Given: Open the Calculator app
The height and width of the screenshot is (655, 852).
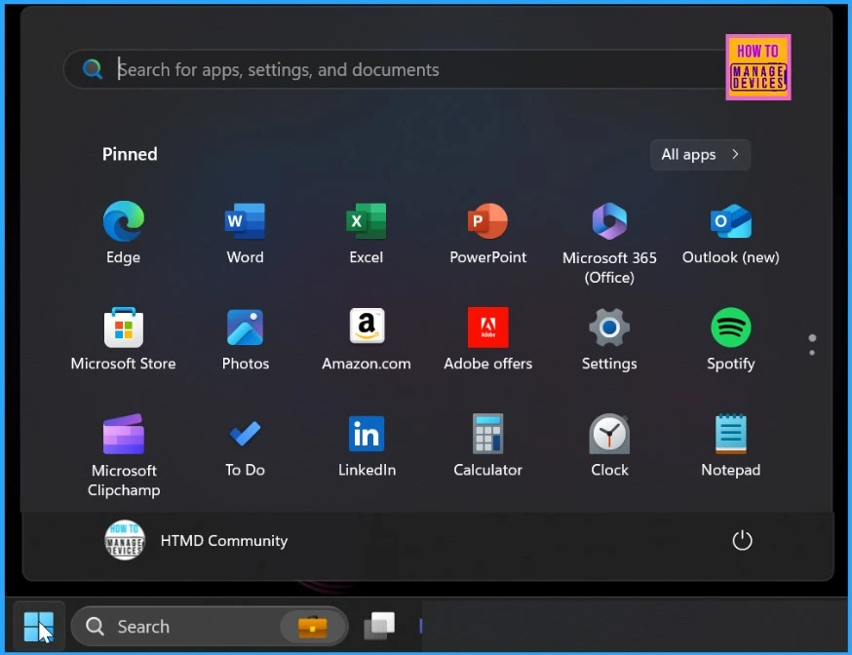Looking at the screenshot, I should coord(488,445).
